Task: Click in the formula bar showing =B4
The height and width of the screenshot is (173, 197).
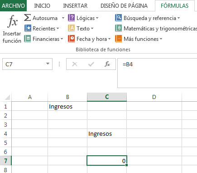Action: coord(157,73)
